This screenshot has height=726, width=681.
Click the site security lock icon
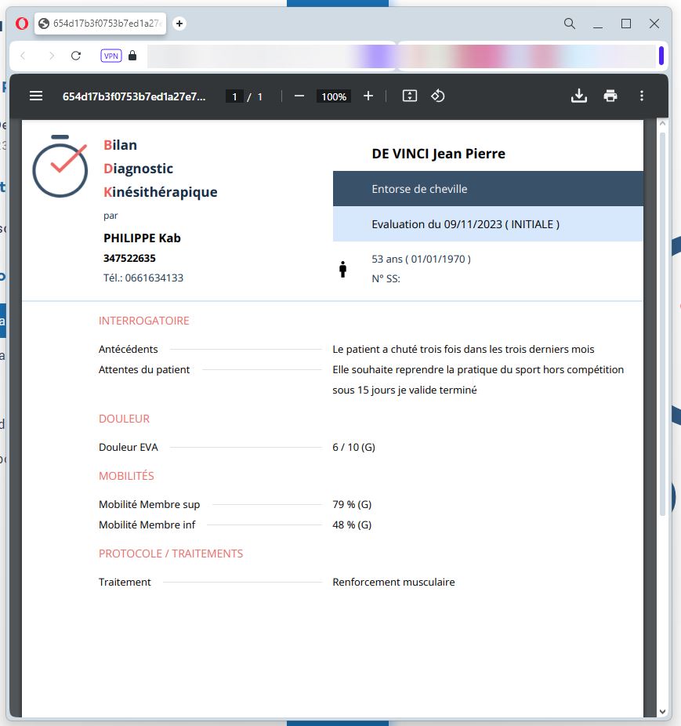[132, 56]
